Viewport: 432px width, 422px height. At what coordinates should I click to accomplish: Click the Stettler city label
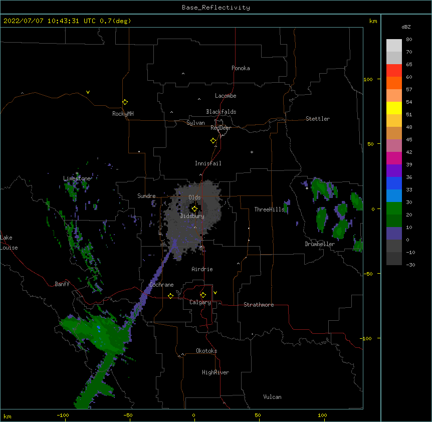[317, 119]
